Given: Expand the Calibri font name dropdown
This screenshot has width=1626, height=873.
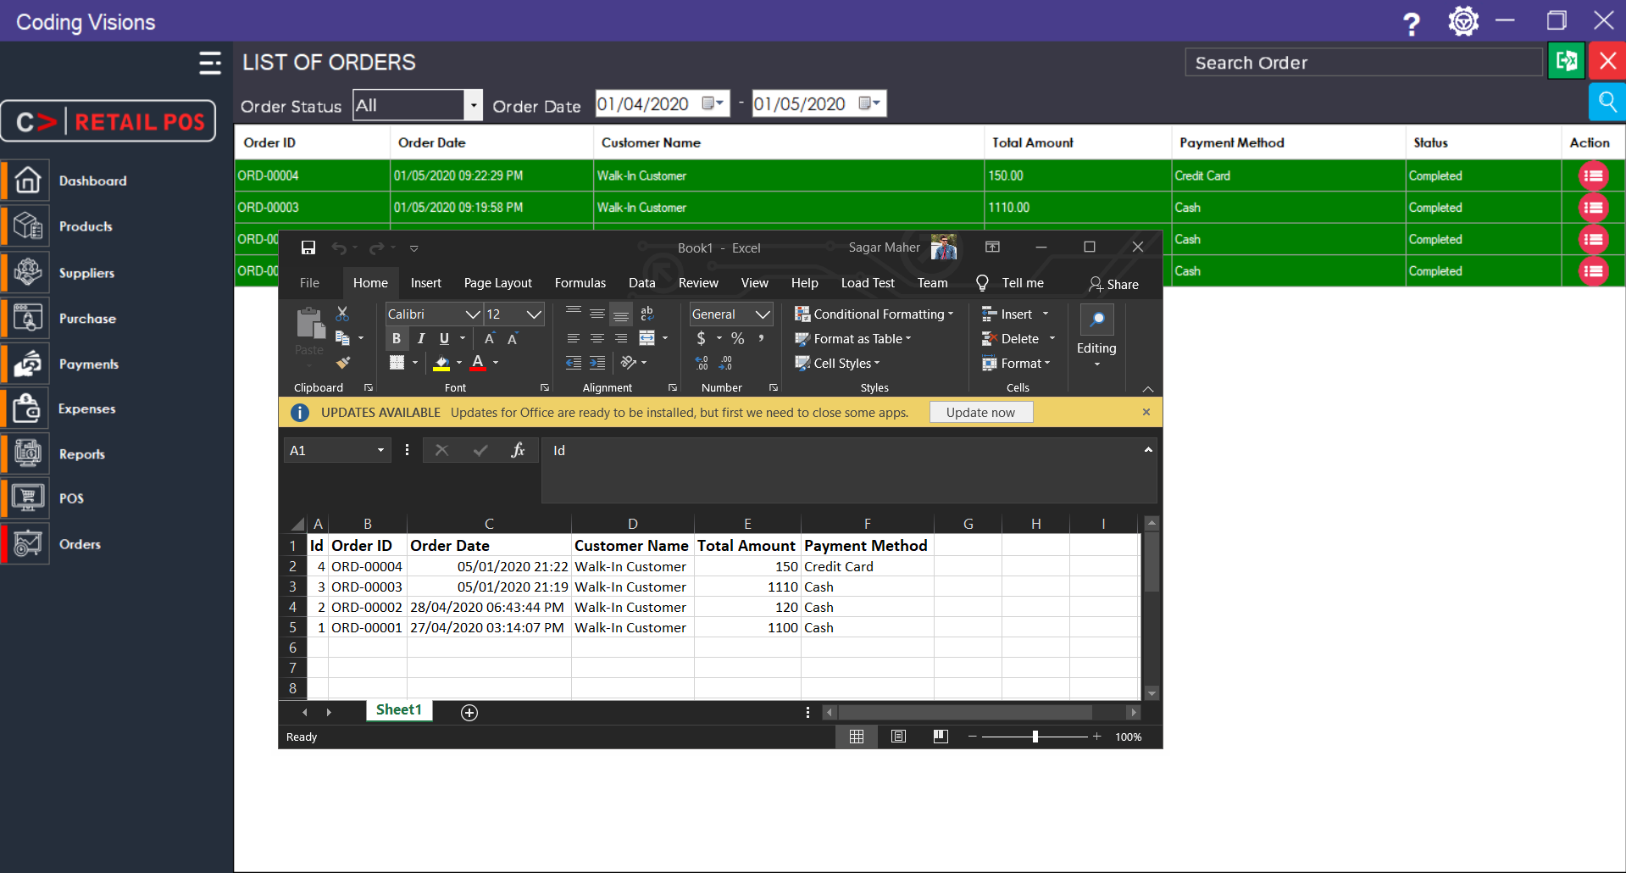Looking at the screenshot, I should point(473,314).
